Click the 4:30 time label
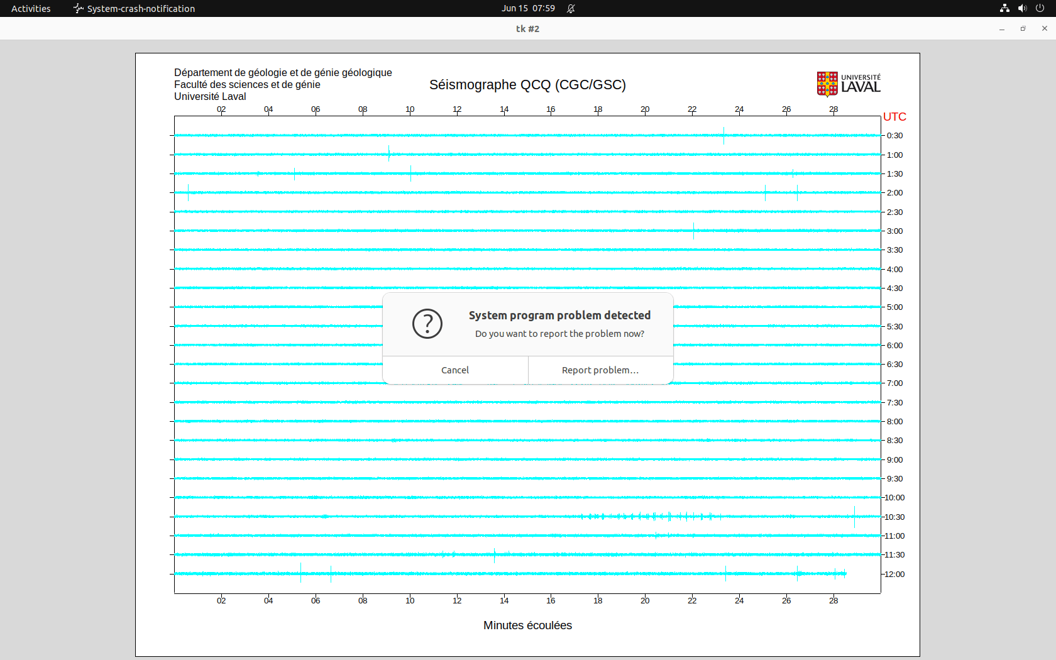This screenshot has height=660, width=1056. 894,289
